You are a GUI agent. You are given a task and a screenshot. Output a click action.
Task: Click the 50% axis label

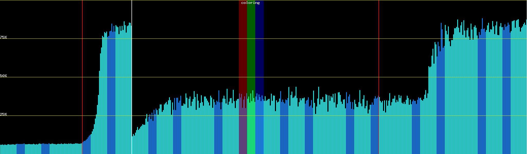[x=3, y=76]
